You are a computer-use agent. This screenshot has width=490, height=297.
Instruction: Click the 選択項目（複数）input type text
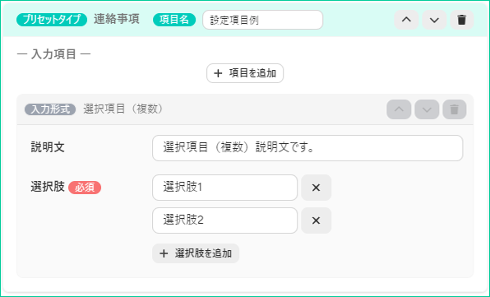click(x=123, y=109)
